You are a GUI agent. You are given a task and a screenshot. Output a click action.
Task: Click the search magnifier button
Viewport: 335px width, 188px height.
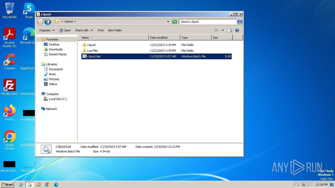(x=239, y=22)
